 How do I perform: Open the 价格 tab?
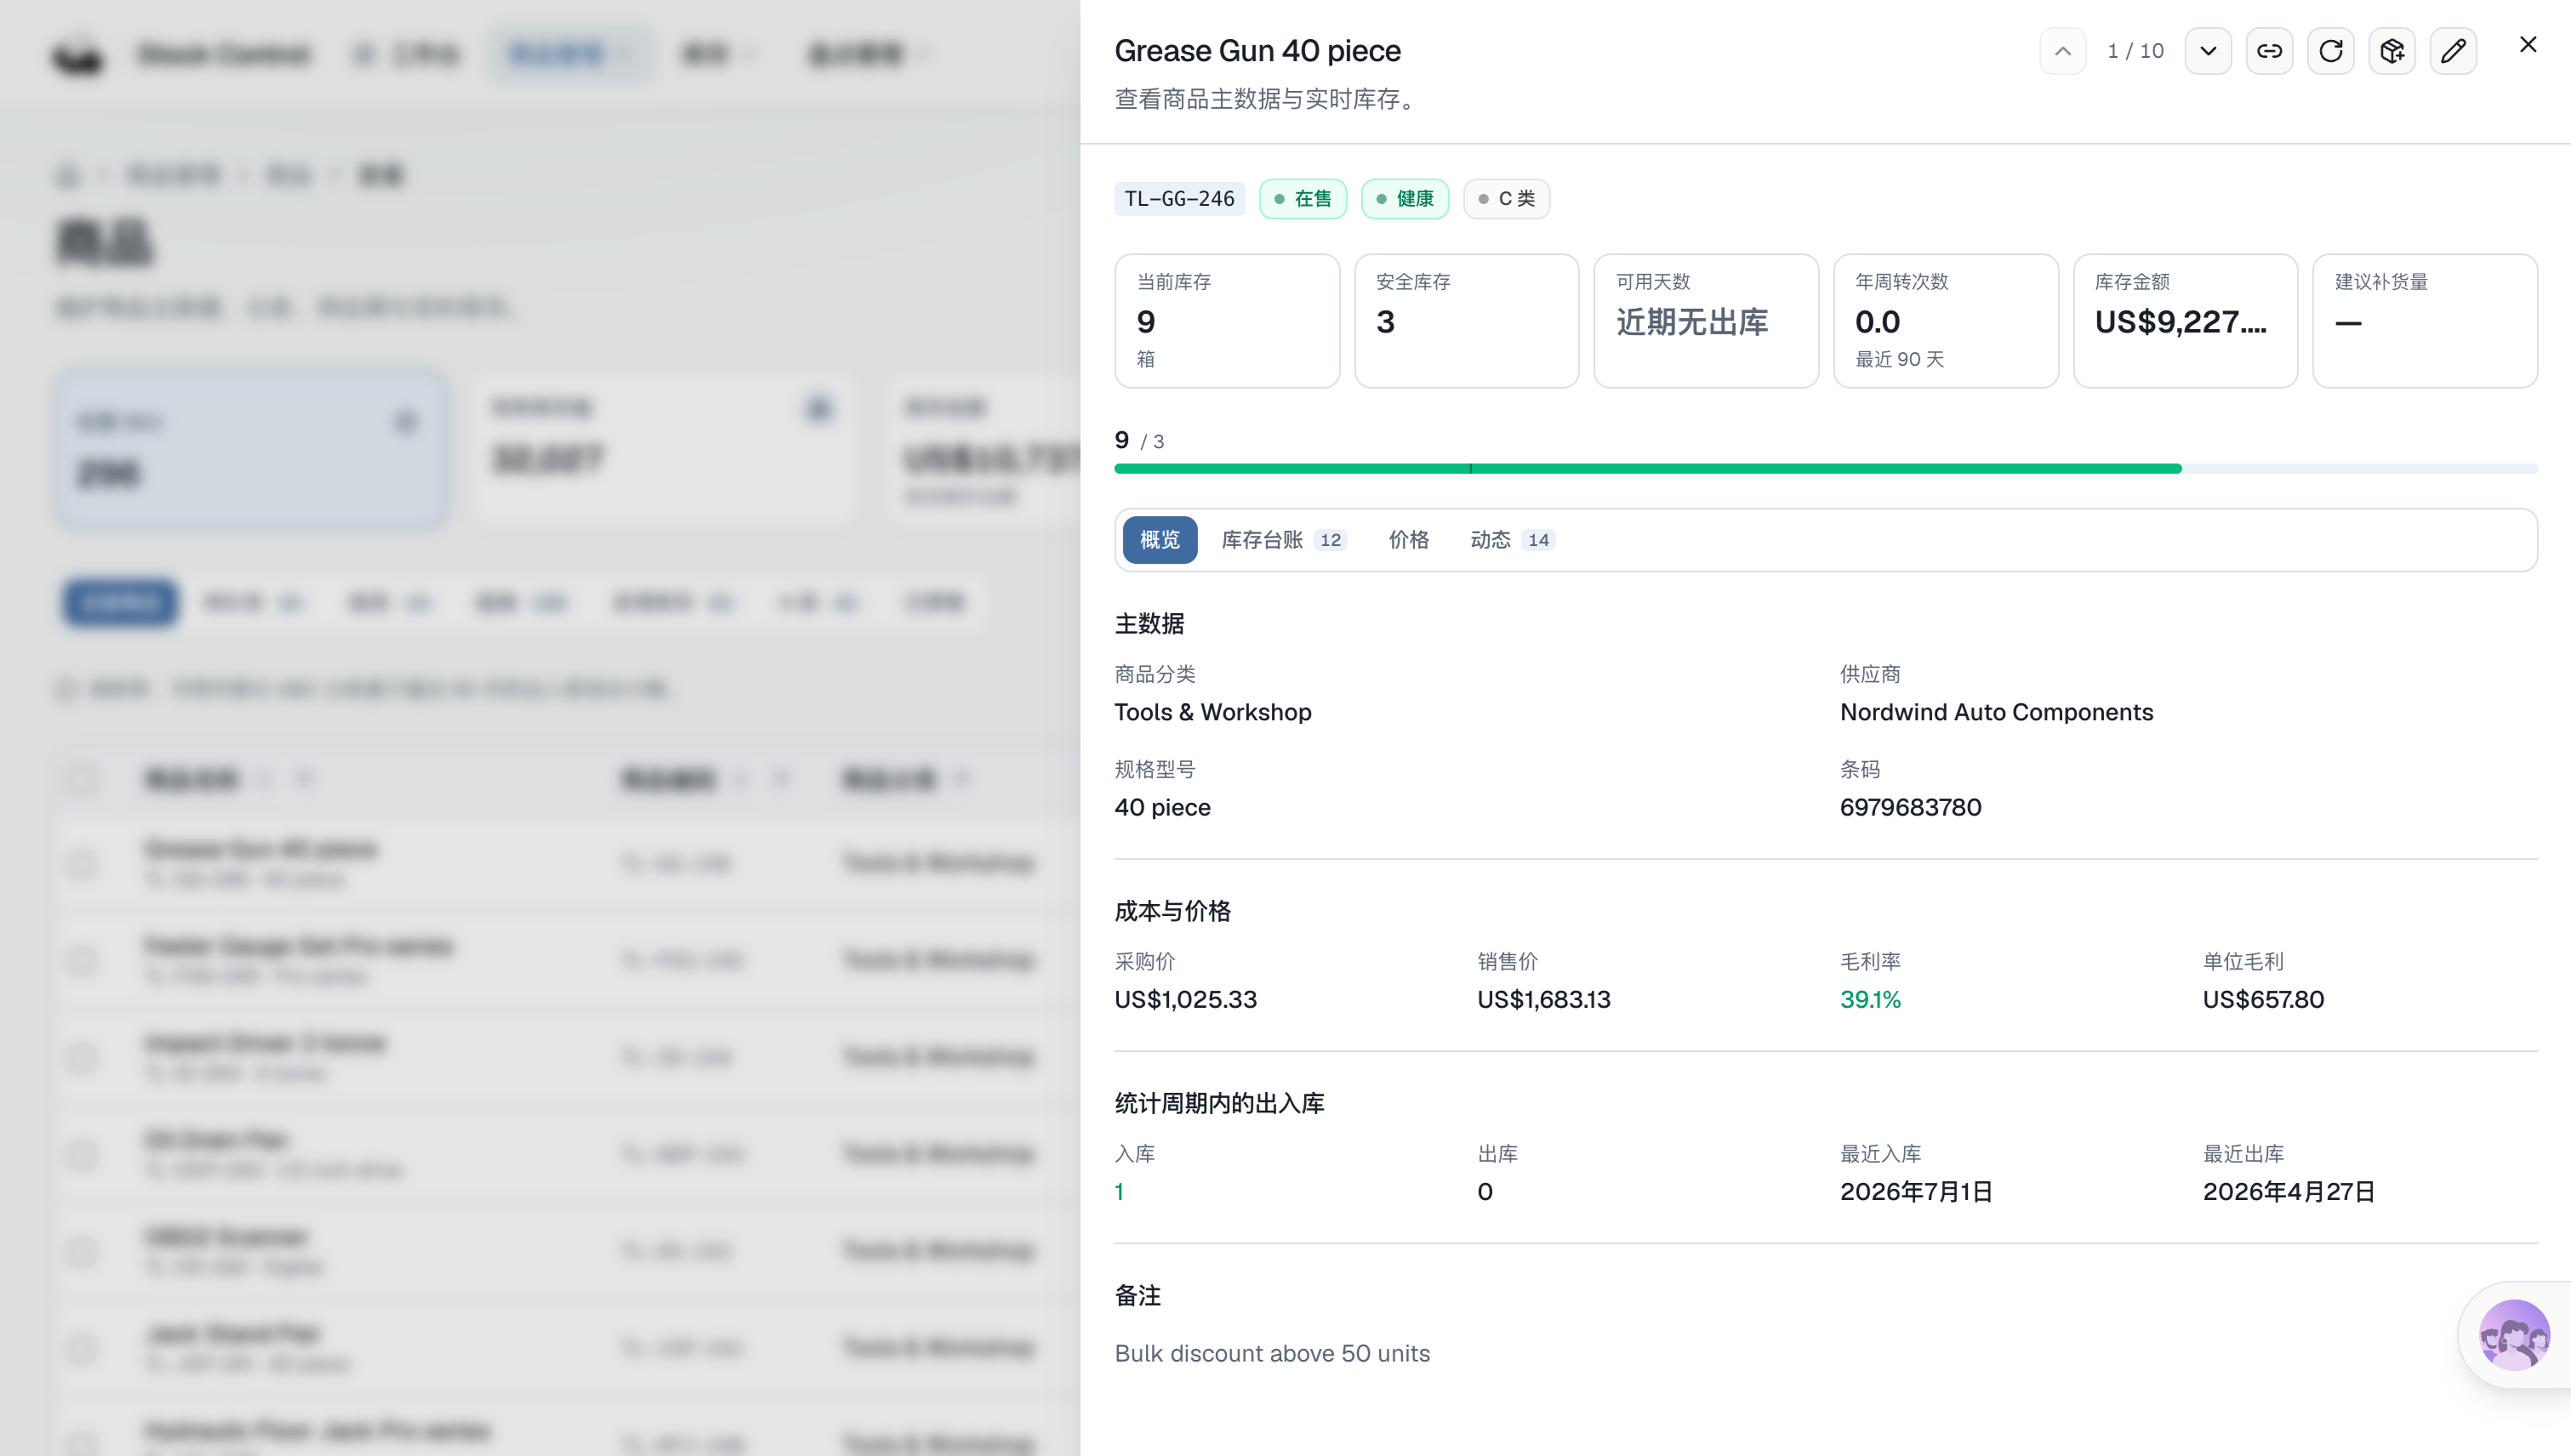click(1407, 540)
